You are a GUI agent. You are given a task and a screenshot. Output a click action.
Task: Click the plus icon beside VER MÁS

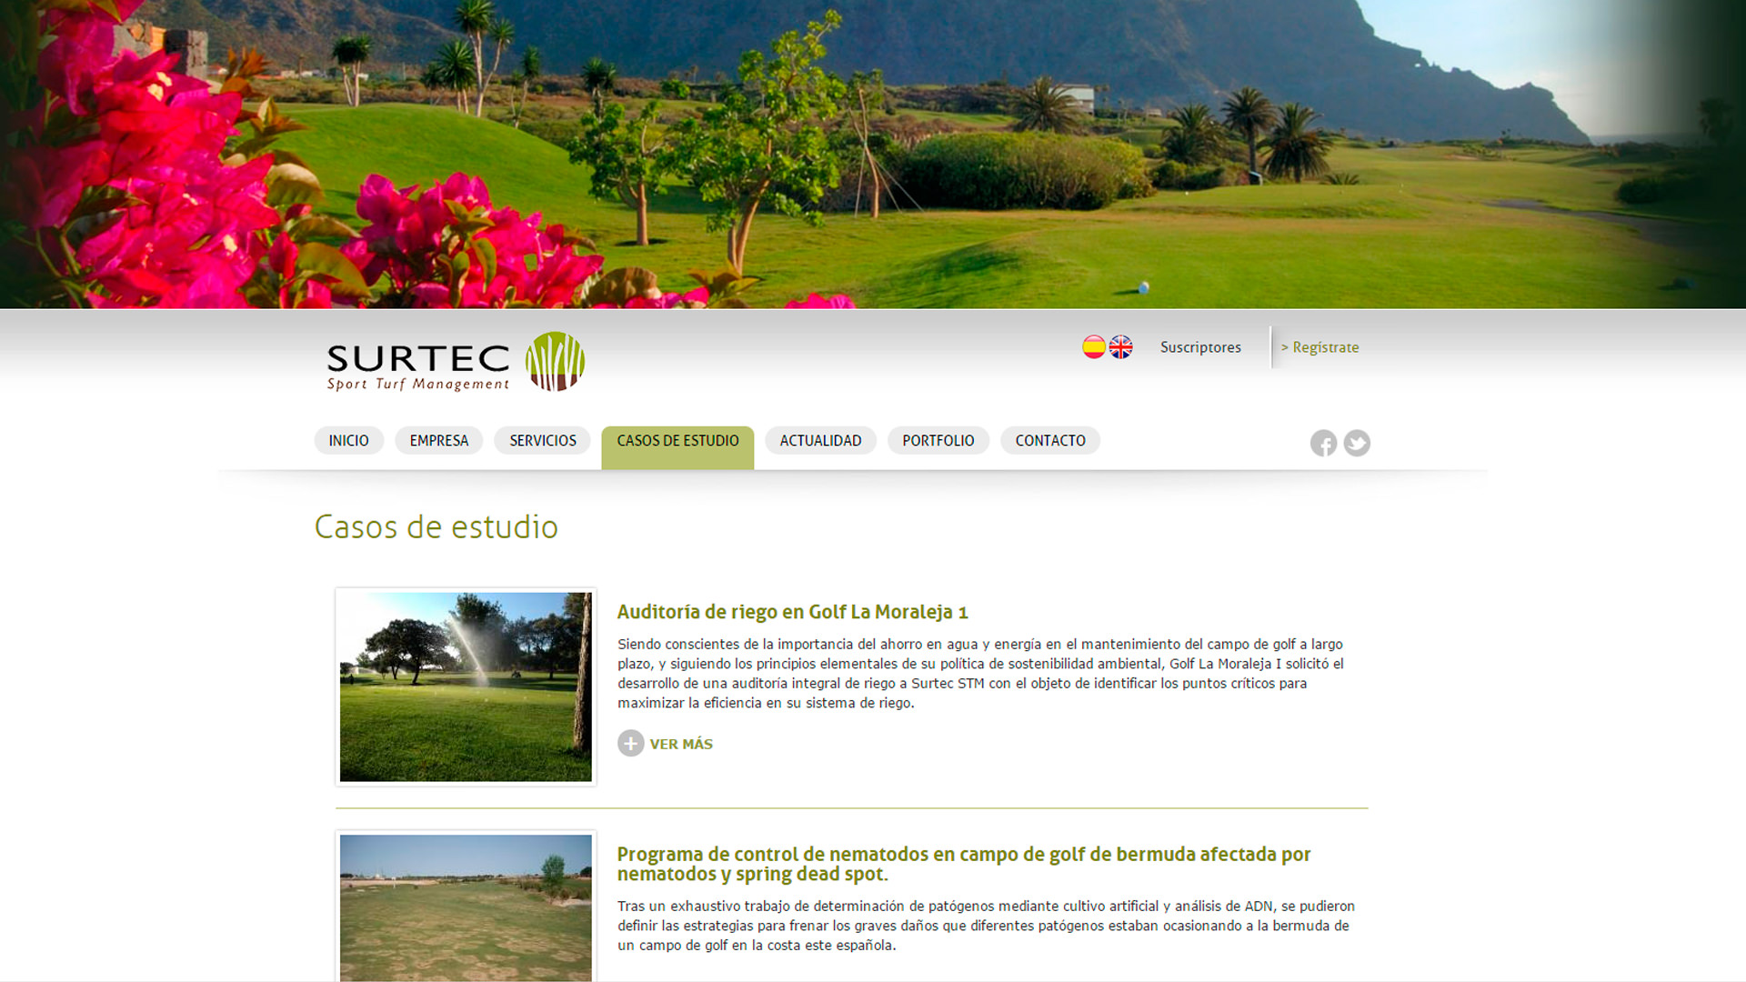pos(631,744)
